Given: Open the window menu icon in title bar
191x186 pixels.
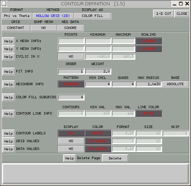Looking at the screenshot, I should (4, 4).
